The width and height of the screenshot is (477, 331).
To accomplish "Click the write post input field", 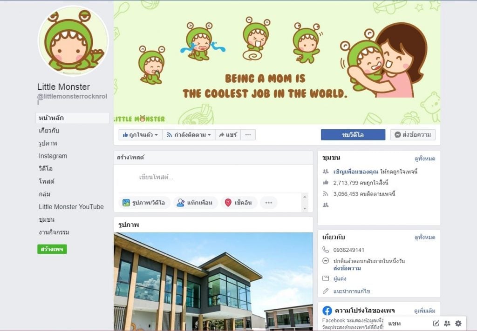I will click(213, 177).
